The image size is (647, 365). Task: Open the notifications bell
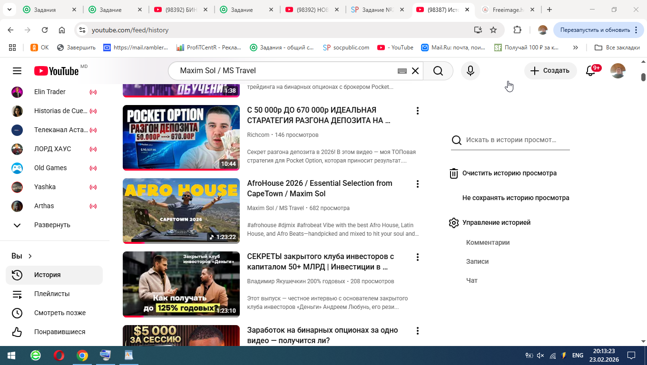coord(591,71)
